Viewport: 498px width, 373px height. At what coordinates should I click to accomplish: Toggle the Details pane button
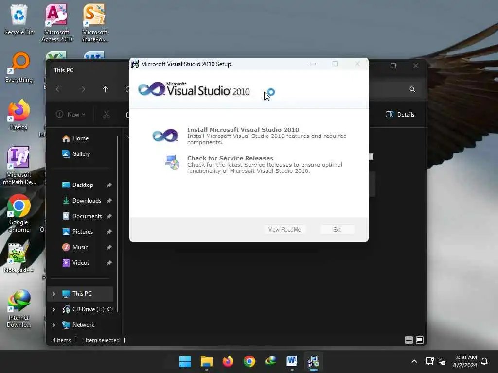coord(400,115)
